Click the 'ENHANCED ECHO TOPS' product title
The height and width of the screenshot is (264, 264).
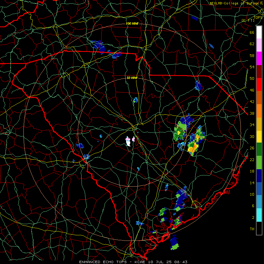103,262
